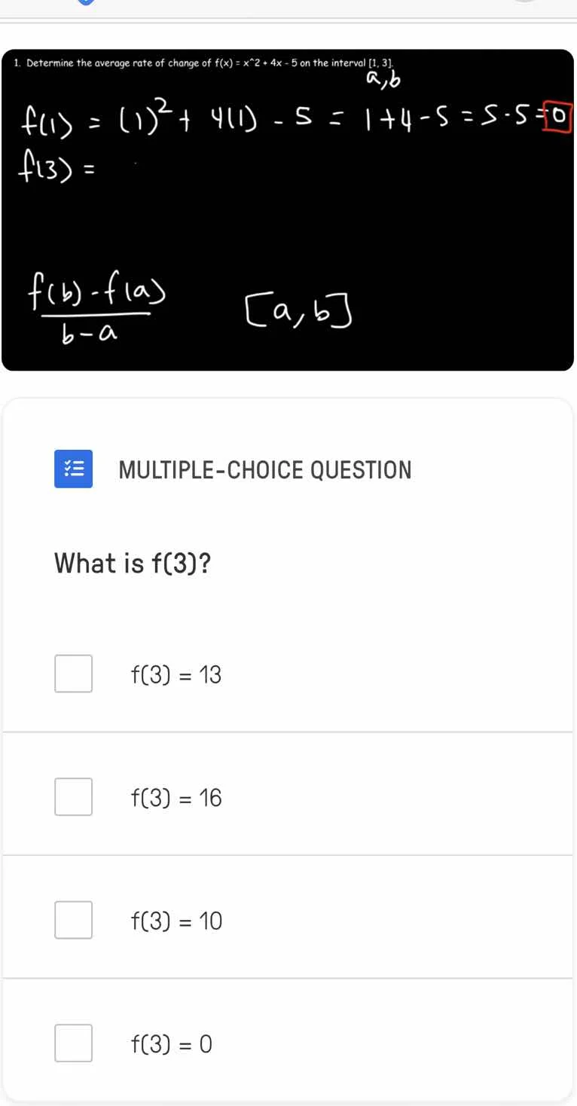Click the partially visible blue icon at top
Viewport: 577px width, 1106px height.
tap(85, 4)
